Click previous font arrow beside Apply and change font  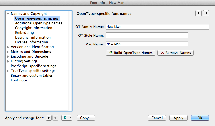[49, 118]
